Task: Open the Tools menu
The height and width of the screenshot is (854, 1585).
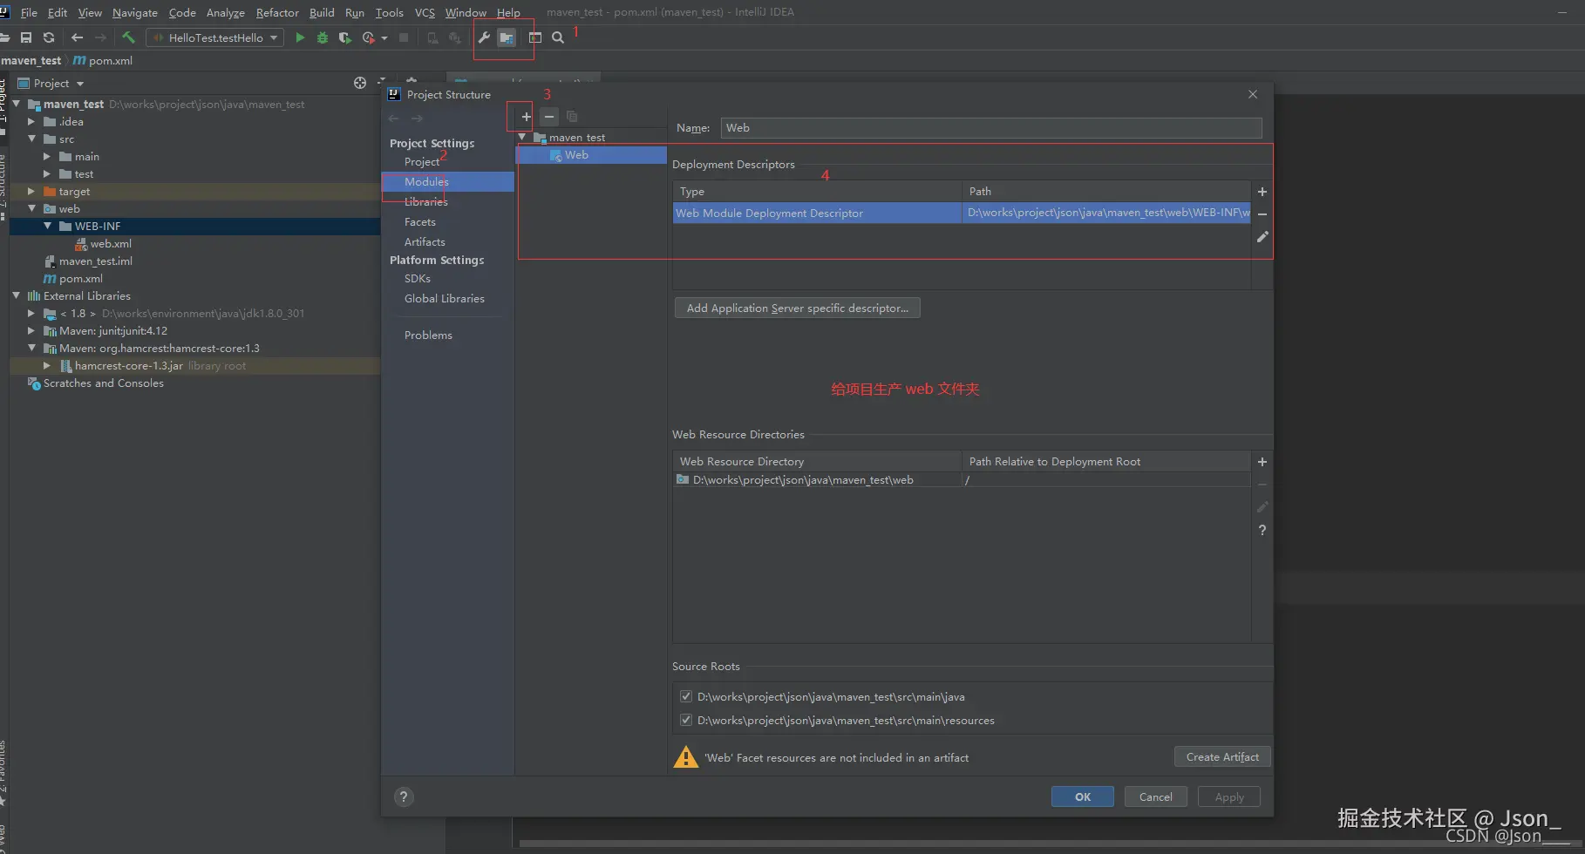Action: click(389, 12)
